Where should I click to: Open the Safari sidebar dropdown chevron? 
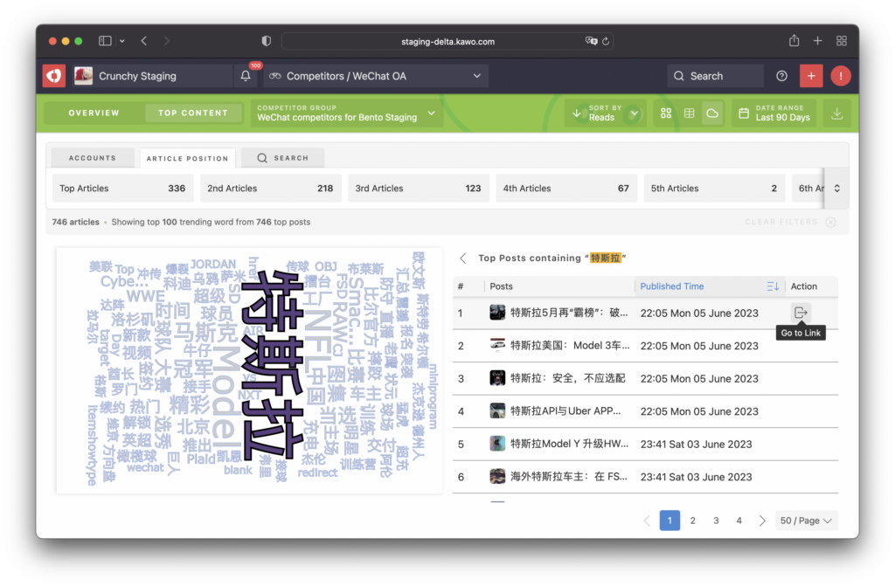(122, 41)
